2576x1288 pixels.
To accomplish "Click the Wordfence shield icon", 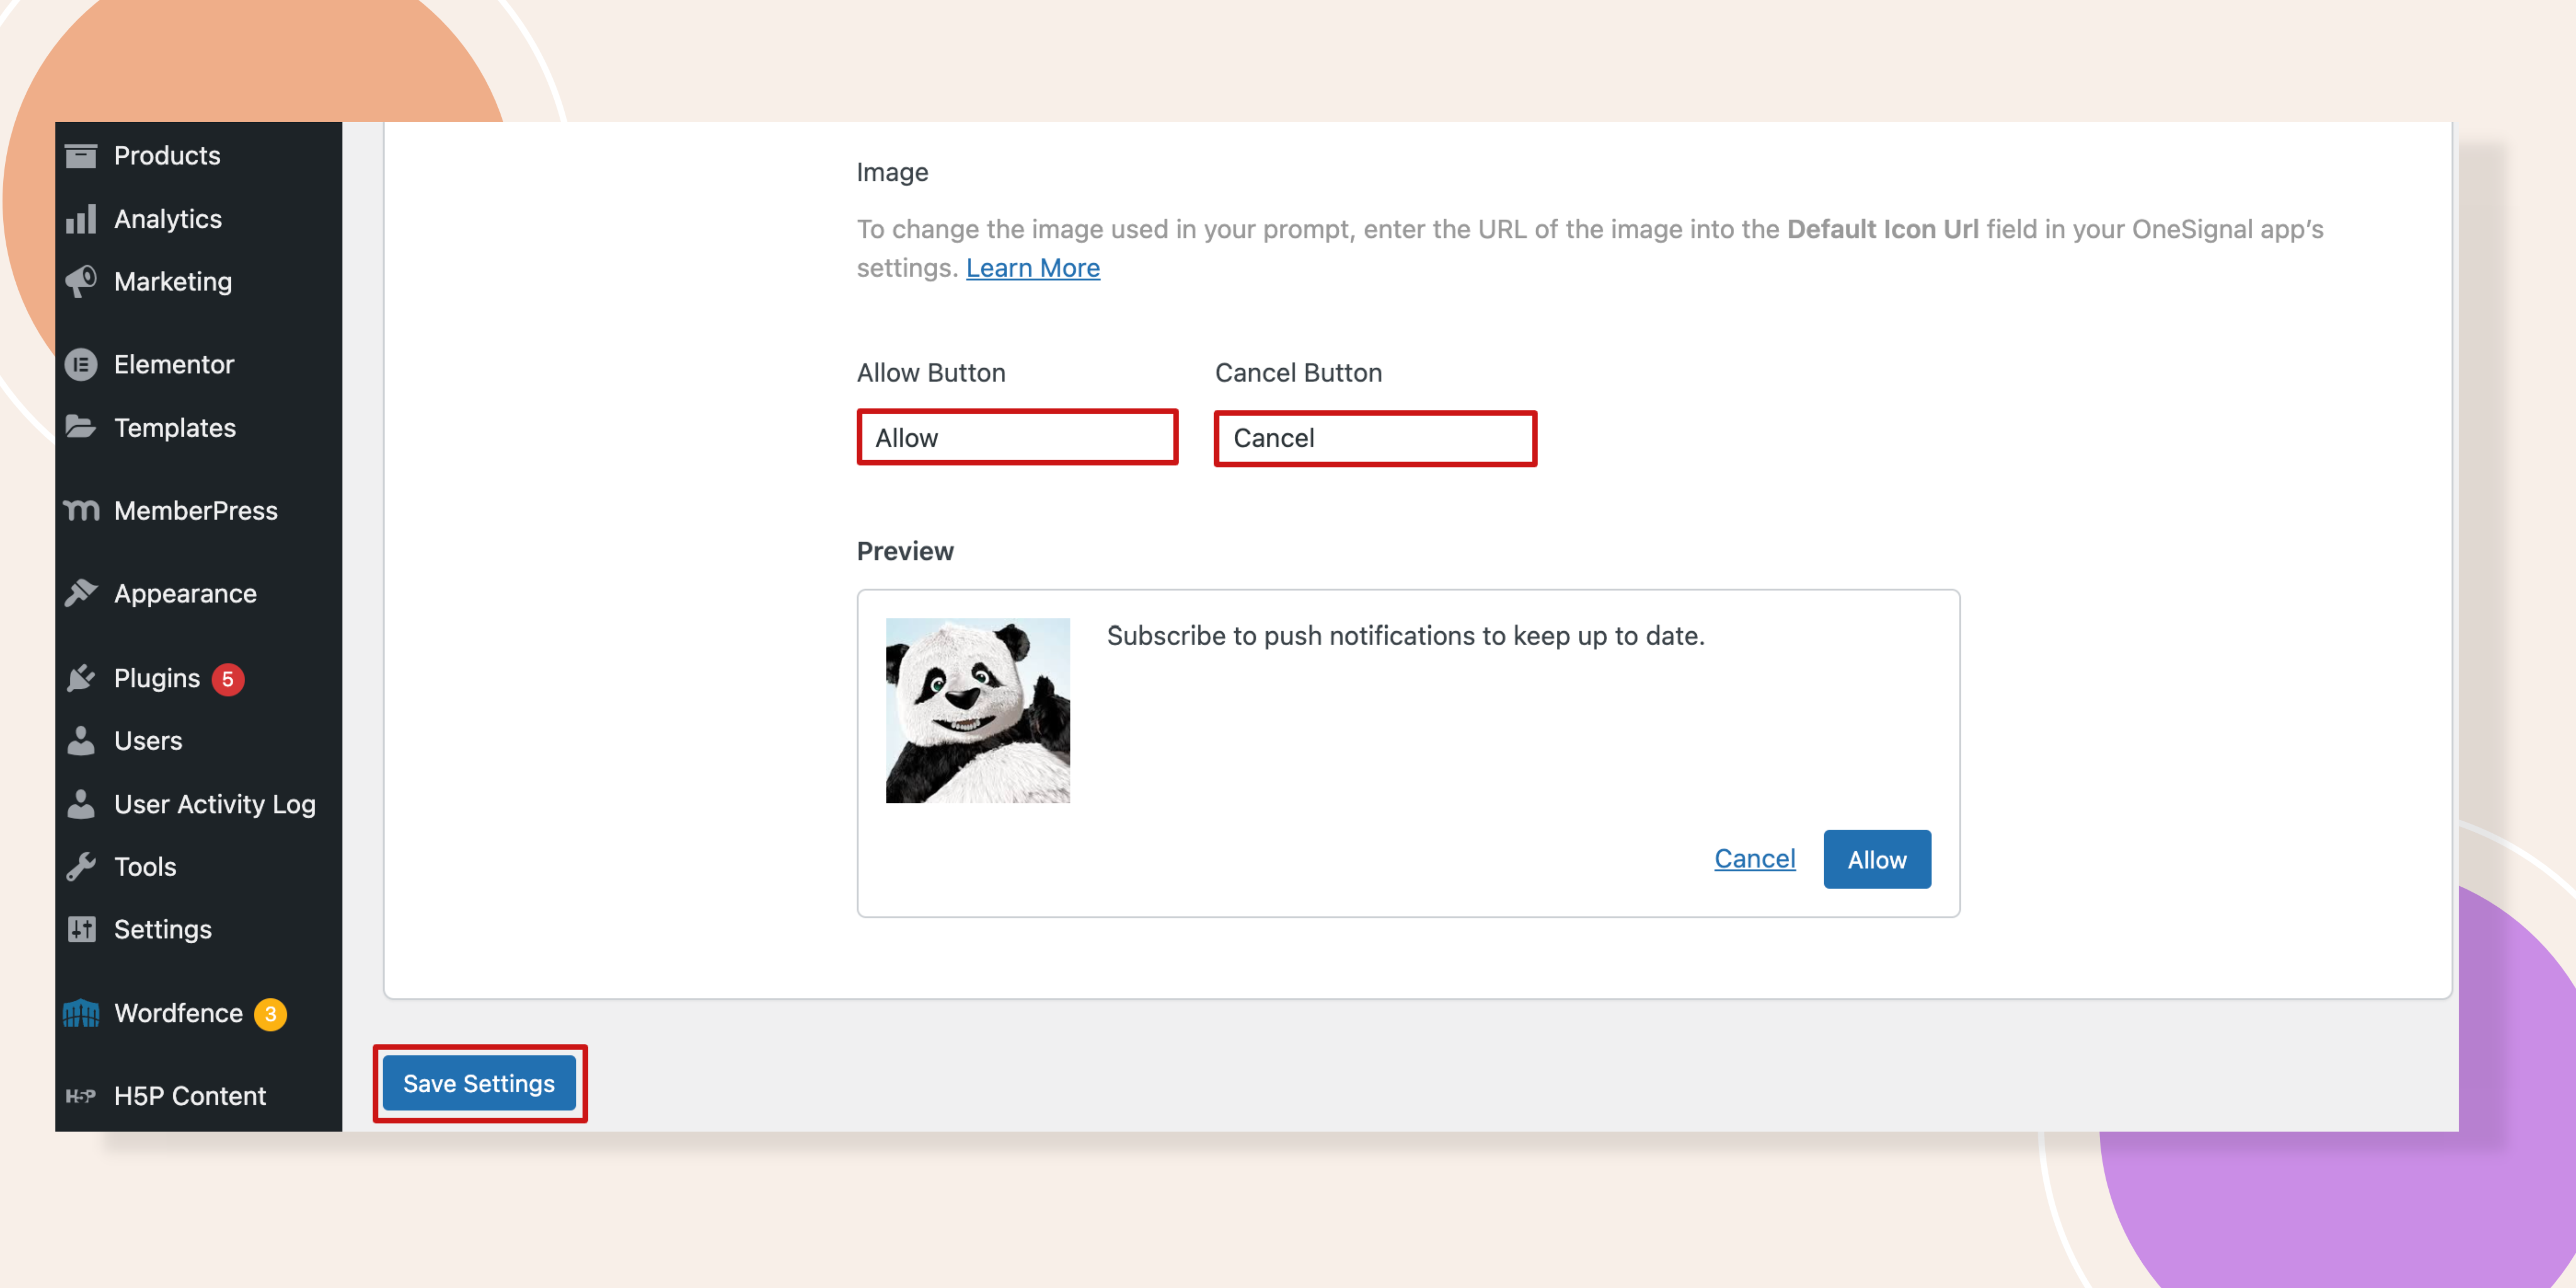I will point(81,1013).
